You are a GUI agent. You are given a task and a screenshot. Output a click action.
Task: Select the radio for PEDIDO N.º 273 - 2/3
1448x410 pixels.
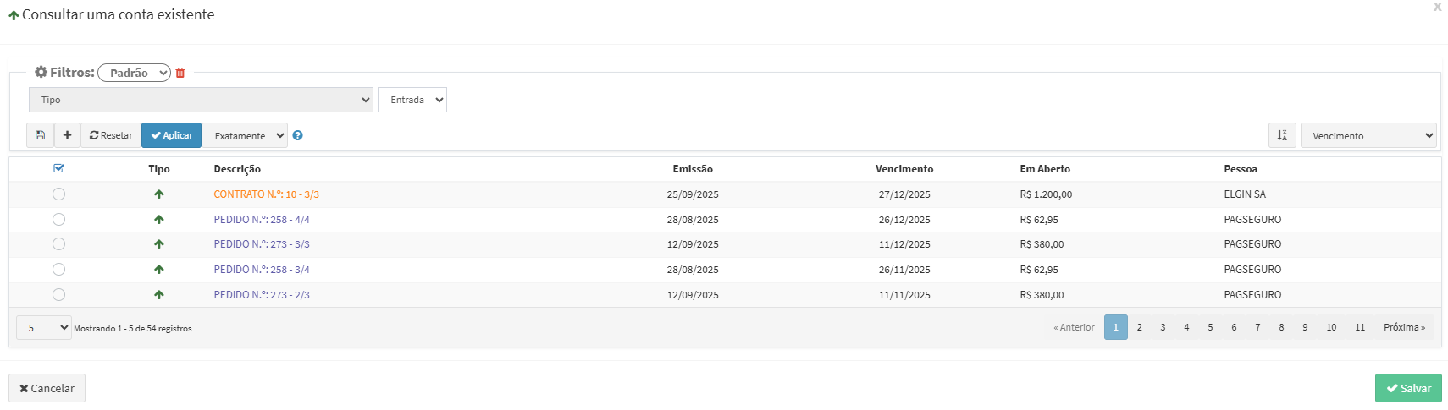click(58, 295)
